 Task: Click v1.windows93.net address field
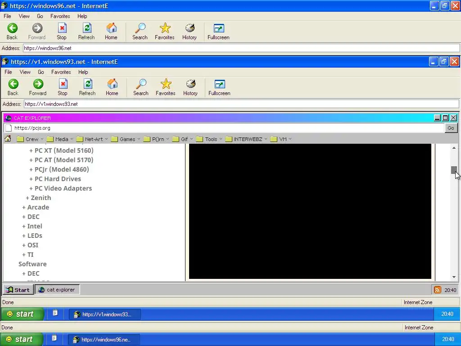click(241, 104)
